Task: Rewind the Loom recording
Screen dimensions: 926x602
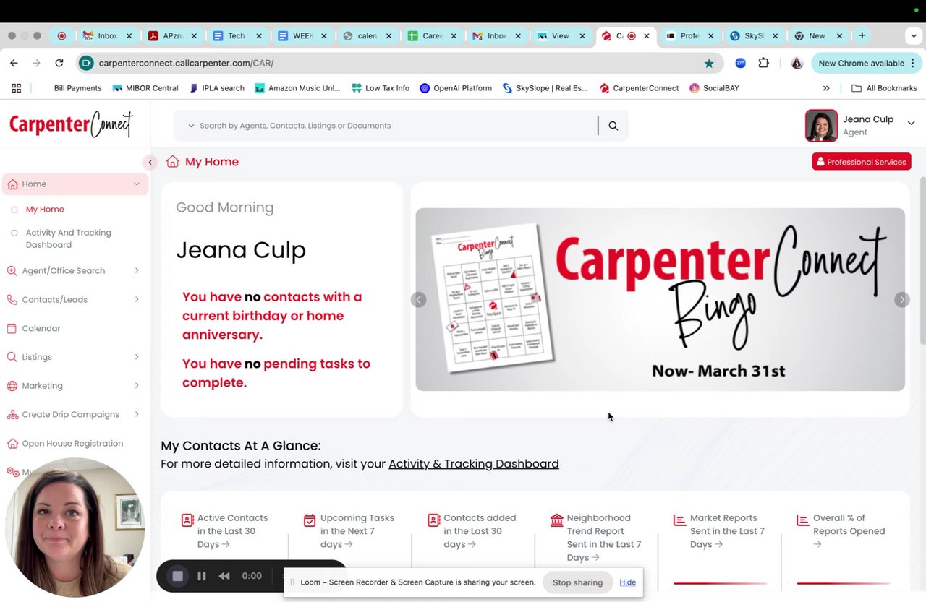Action: (x=224, y=576)
